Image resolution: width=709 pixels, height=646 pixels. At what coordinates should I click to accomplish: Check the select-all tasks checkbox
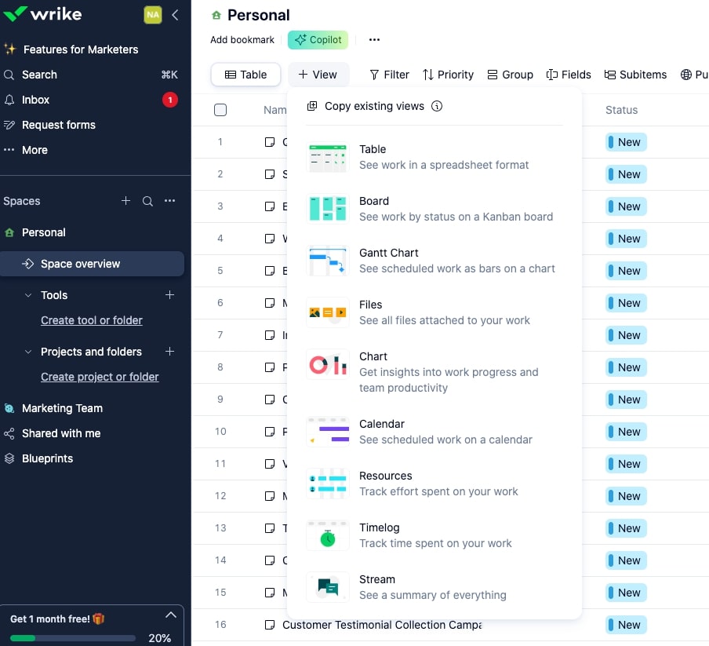[220, 110]
